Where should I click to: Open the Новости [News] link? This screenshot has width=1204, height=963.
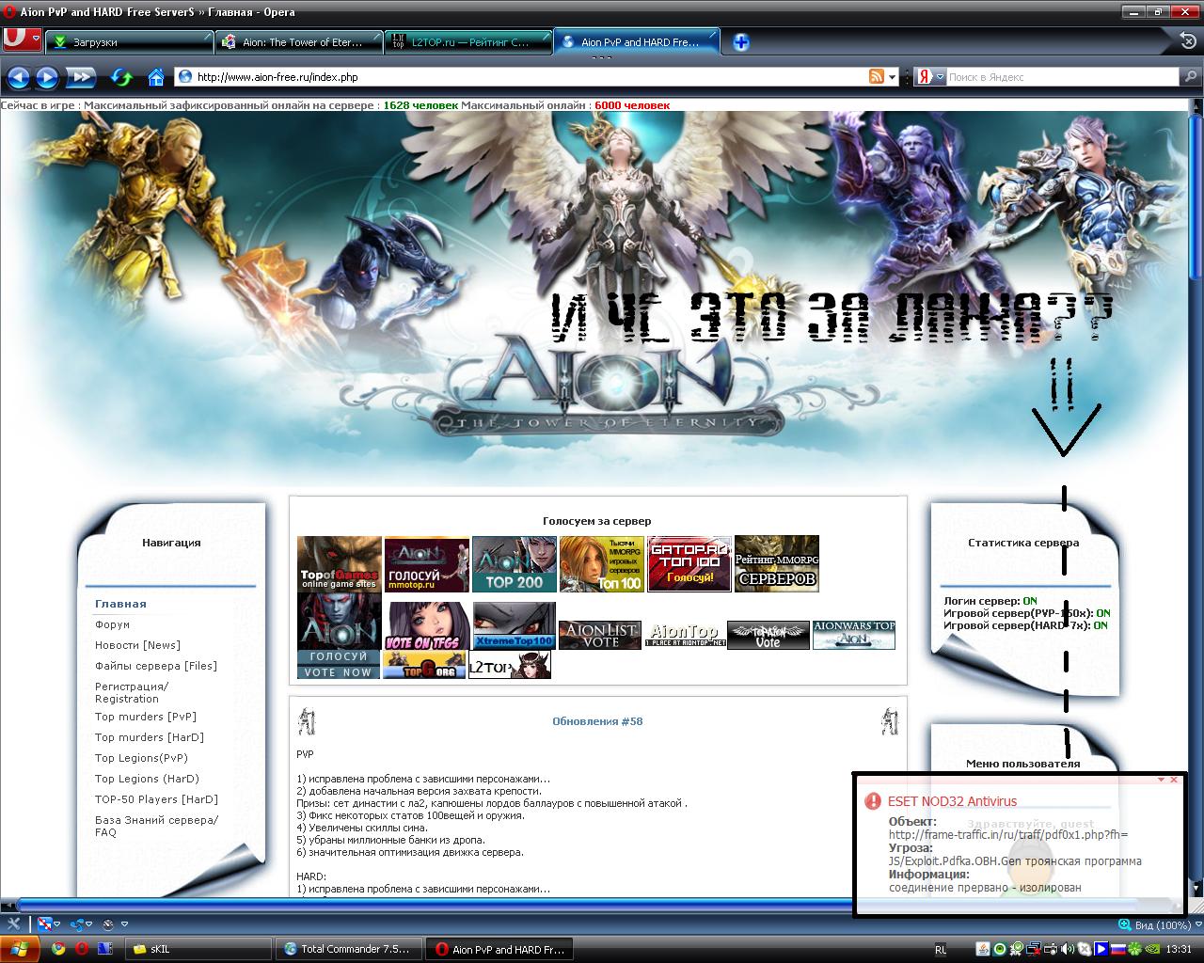137,645
